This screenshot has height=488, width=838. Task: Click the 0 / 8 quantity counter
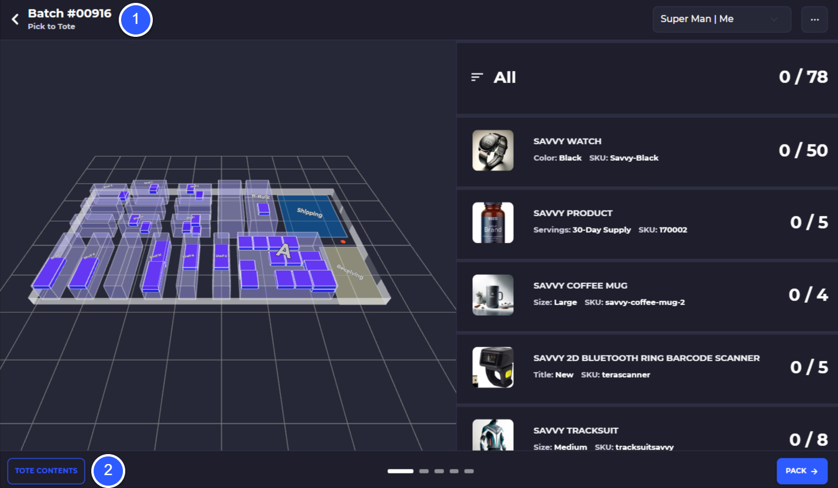tap(808, 439)
